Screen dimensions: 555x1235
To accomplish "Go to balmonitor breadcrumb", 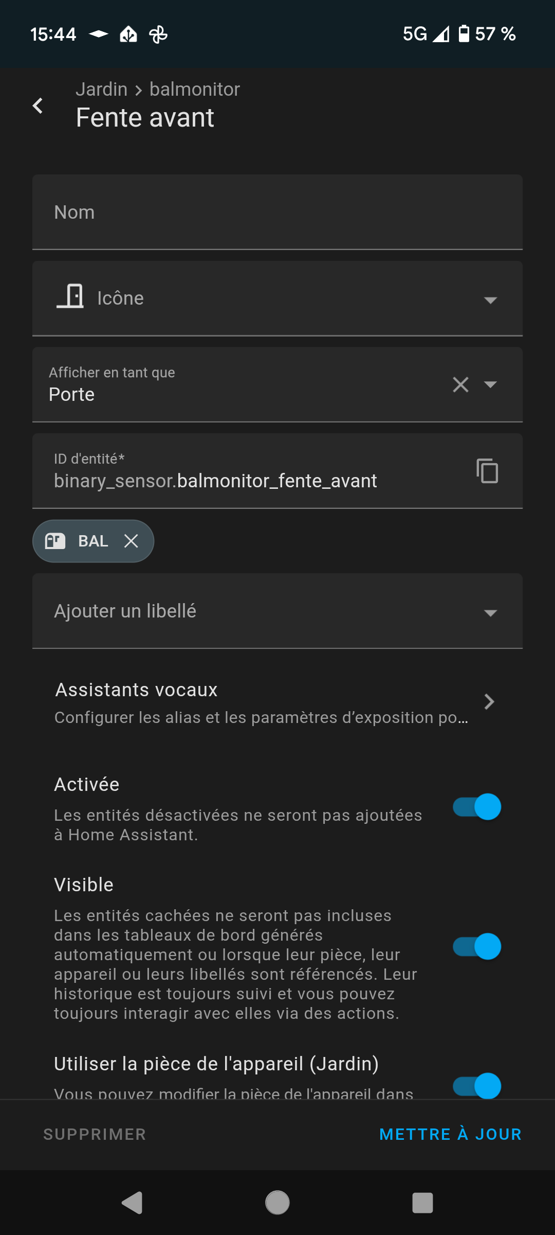I will point(194,89).
